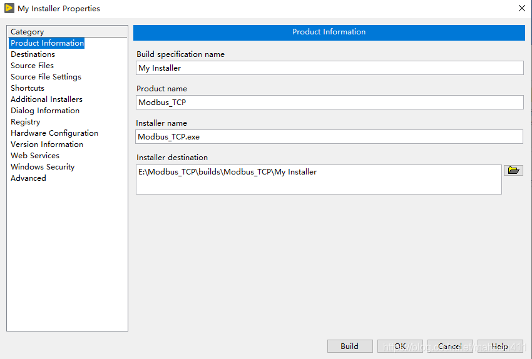532x359 pixels.
Task: Open Help for installer properties
Action: [500, 346]
